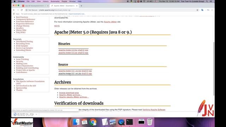Image resolution: width=226 pixels, height=127 pixels.
Task: Bookmark this page with the star icon
Action: [x=197, y=10]
